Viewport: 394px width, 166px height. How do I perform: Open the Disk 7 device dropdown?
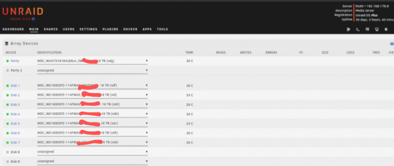pos(92,142)
